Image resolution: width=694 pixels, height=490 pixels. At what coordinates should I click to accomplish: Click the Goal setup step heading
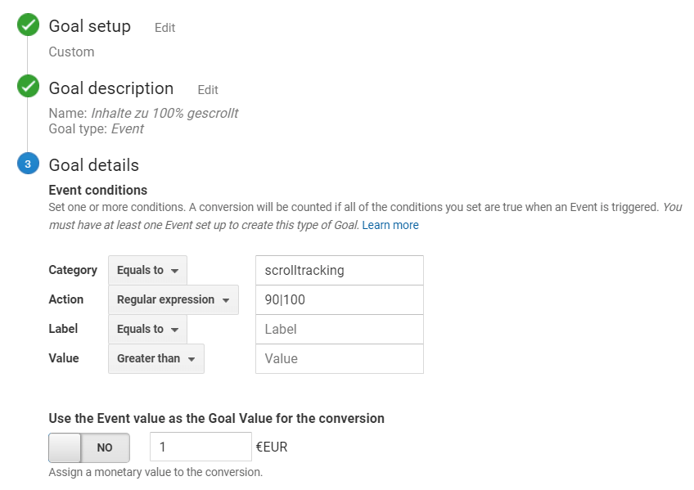coord(89,26)
